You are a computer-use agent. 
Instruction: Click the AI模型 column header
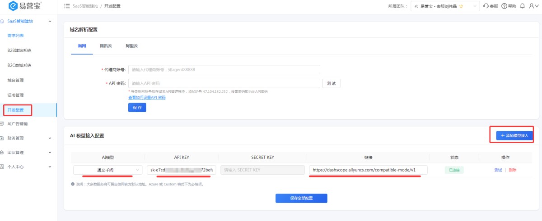click(107, 158)
